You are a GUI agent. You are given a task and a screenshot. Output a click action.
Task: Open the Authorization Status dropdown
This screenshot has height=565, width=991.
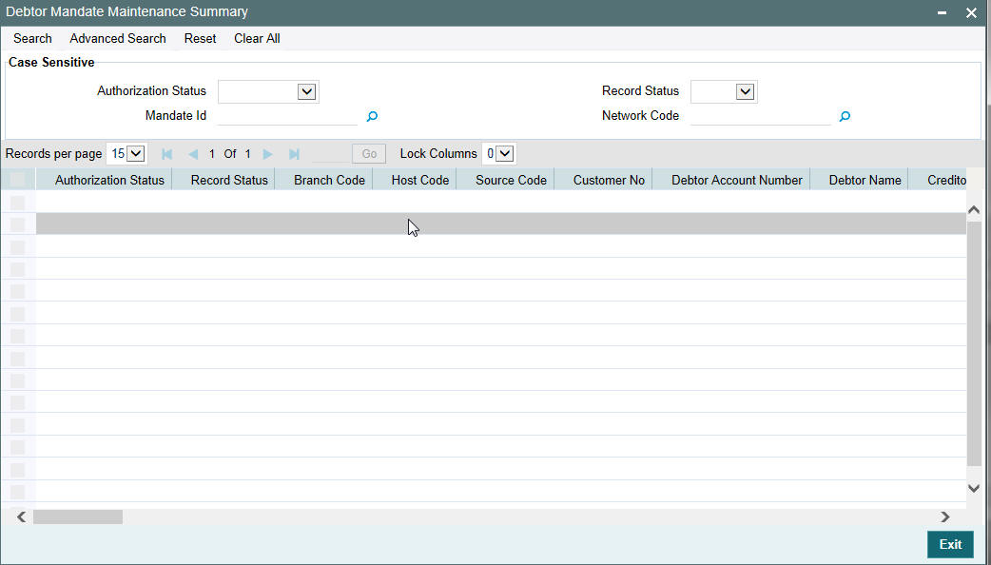click(x=268, y=91)
